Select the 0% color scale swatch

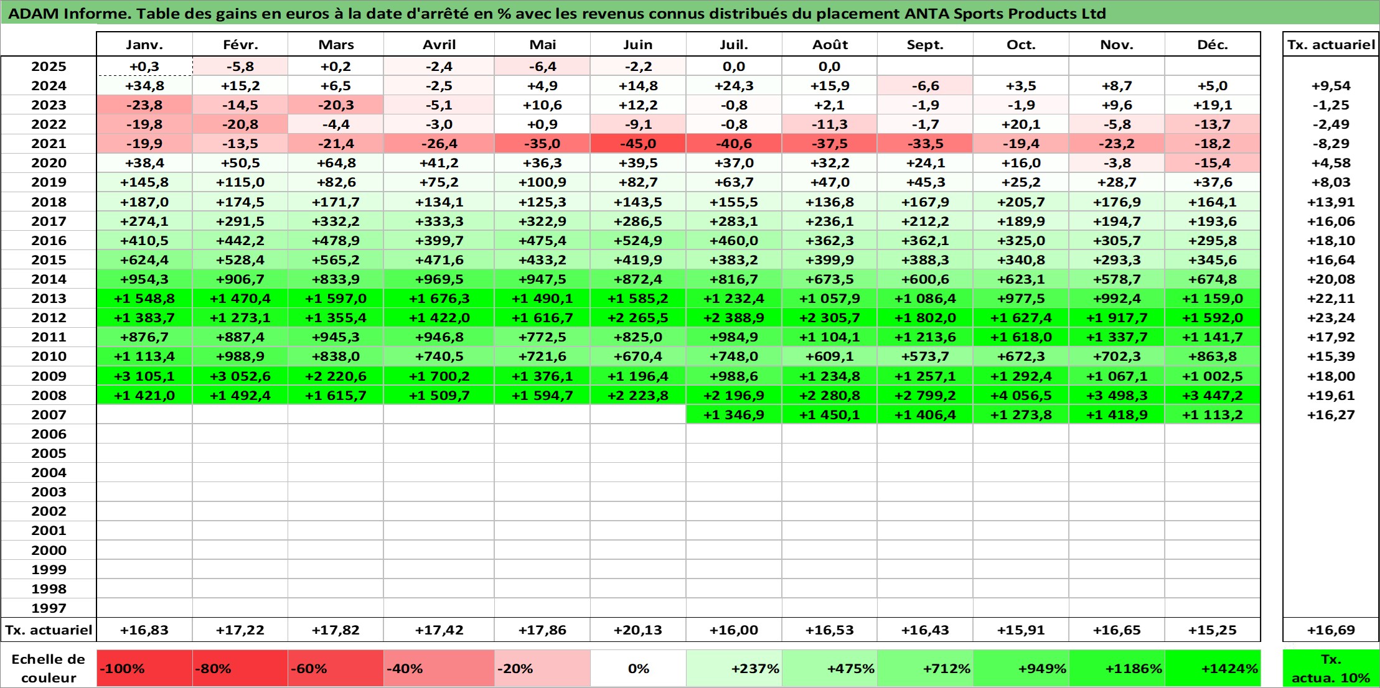coord(638,669)
